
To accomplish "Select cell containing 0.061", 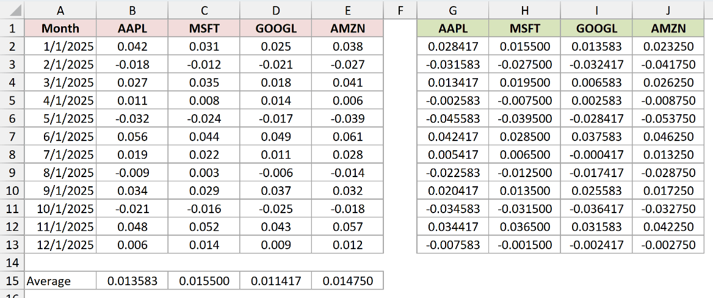I will click(347, 137).
